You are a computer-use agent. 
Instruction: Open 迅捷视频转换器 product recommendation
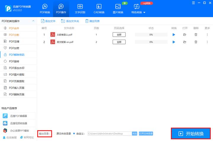tap(18, 123)
